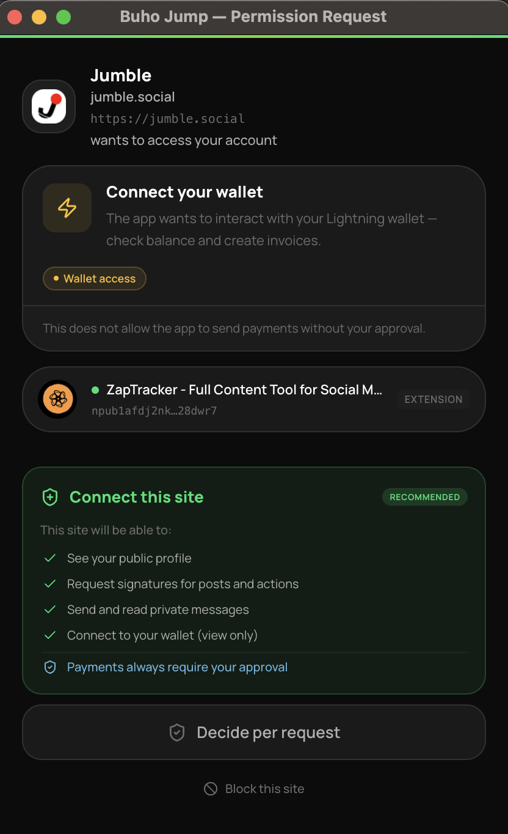
Task: Select the blue shield payments approval icon
Action: click(50, 666)
